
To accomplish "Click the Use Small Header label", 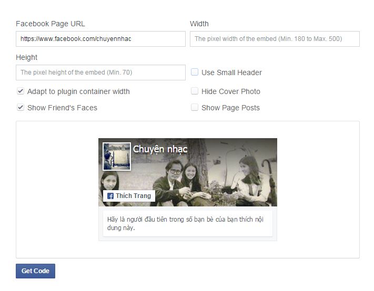I will (231, 72).
